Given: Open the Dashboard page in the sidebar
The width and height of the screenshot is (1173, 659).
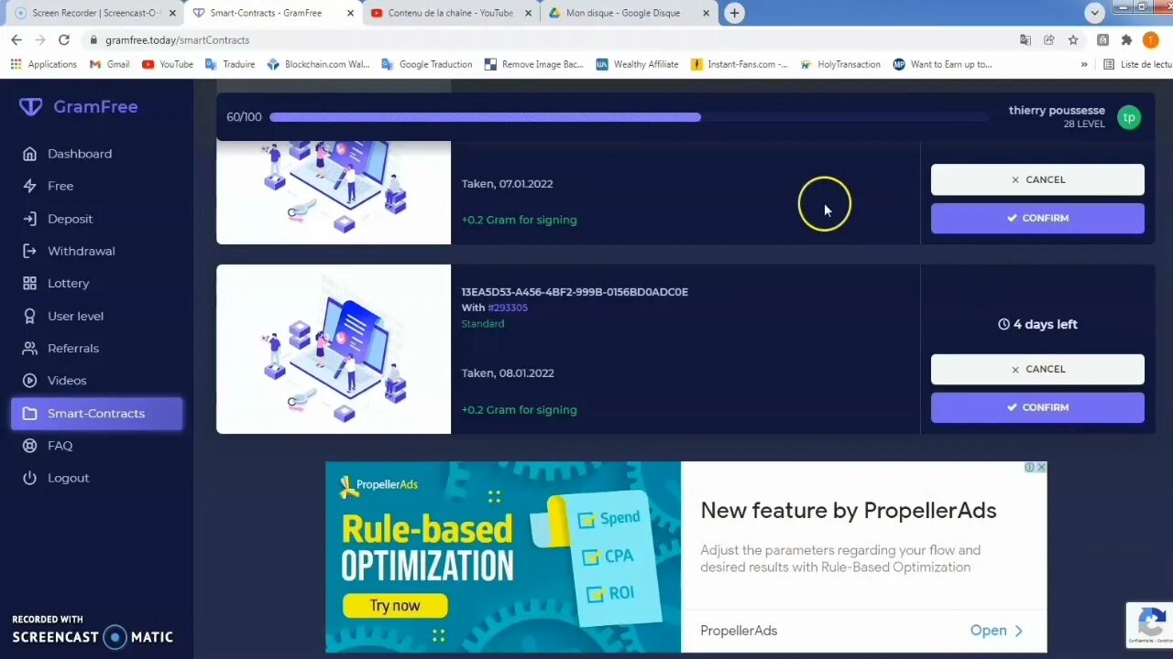Looking at the screenshot, I should pyautogui.click(x=80, y=154).
